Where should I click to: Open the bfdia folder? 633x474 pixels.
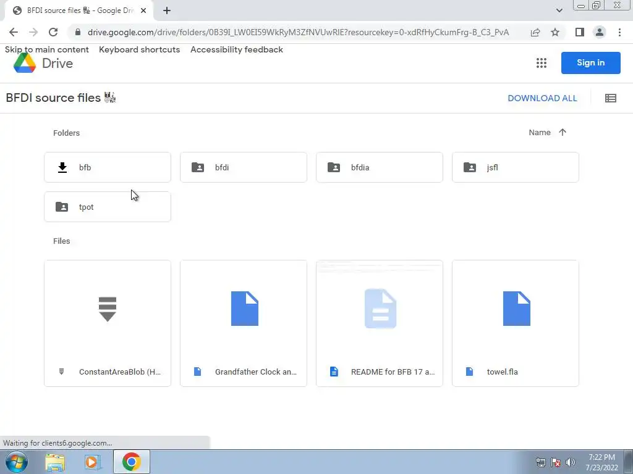point(380,167)
